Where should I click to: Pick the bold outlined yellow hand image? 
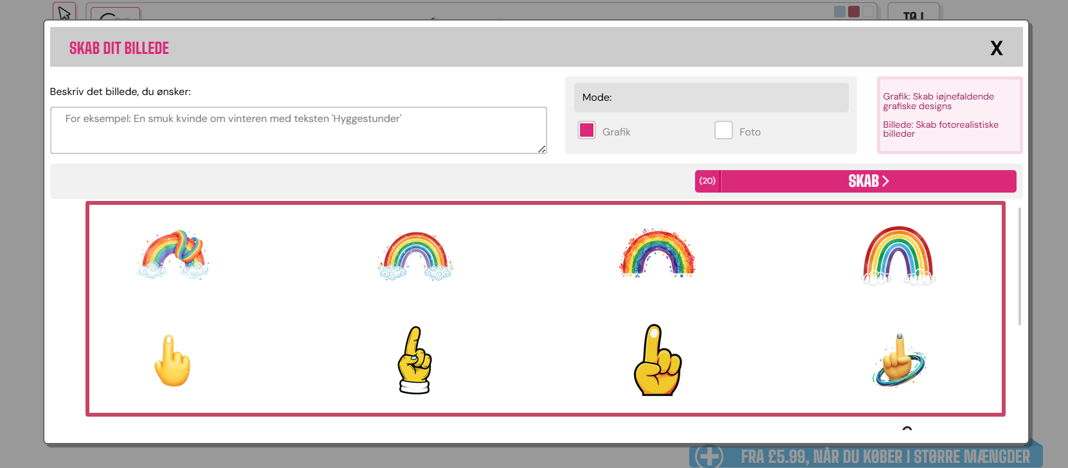656,360
